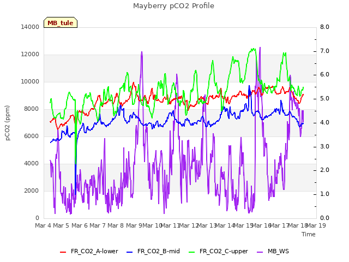The height and width of the screenshot is (262, 349).
Task: Click the Time x-axis label
Action: (309, 234)
